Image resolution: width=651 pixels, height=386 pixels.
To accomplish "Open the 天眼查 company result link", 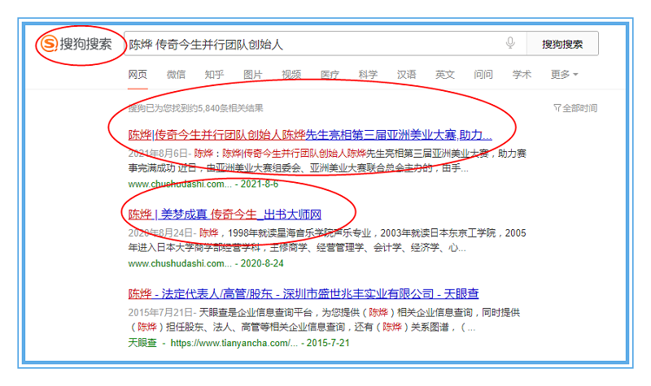I will (x=304, y=293).
